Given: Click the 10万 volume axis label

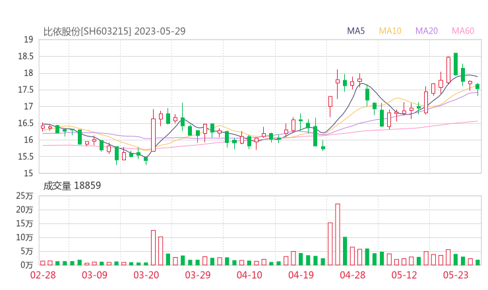Looking at the screenshot, I should [24, 238].
